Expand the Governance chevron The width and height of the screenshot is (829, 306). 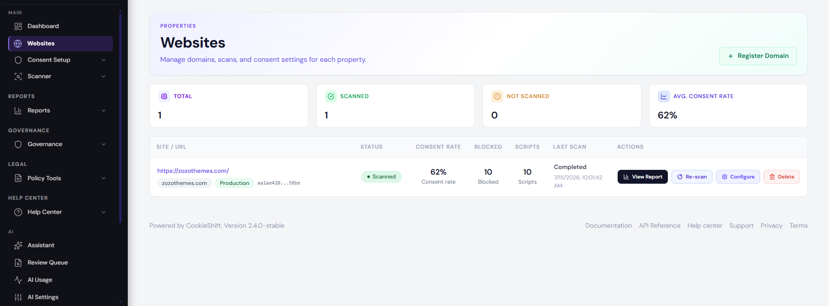[x=104, y=144]
